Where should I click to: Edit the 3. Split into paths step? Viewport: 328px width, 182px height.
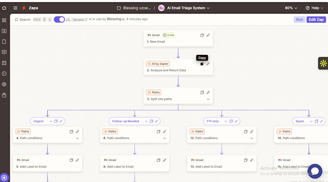(x=208, y=92)
